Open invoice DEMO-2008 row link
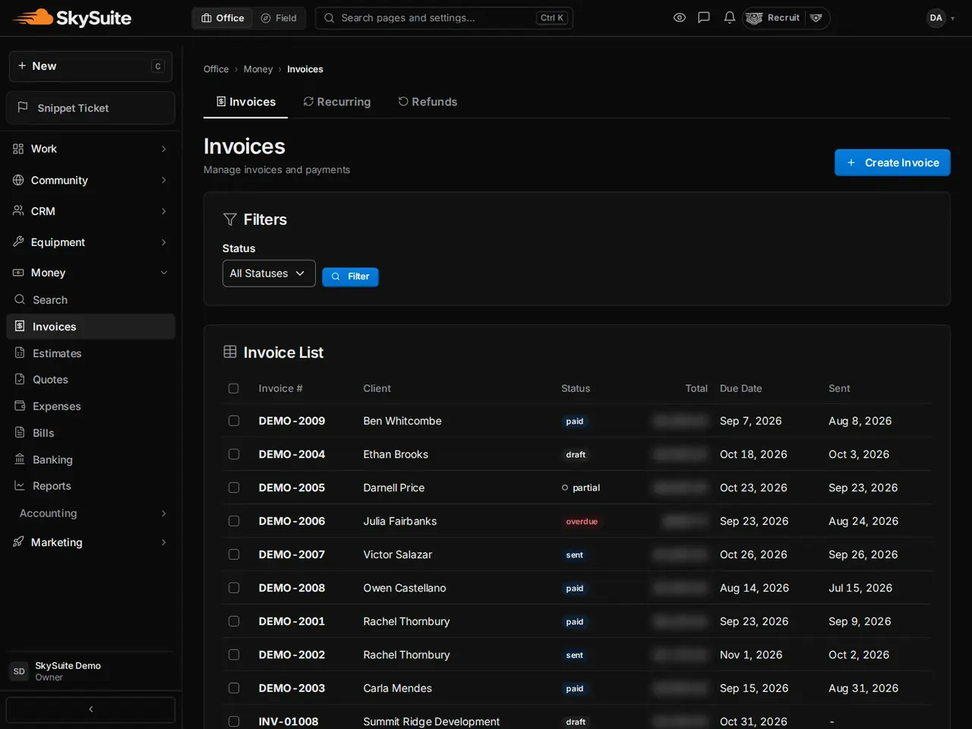The width and height of the screenshot is (972, 729). [x=292, y=588]
